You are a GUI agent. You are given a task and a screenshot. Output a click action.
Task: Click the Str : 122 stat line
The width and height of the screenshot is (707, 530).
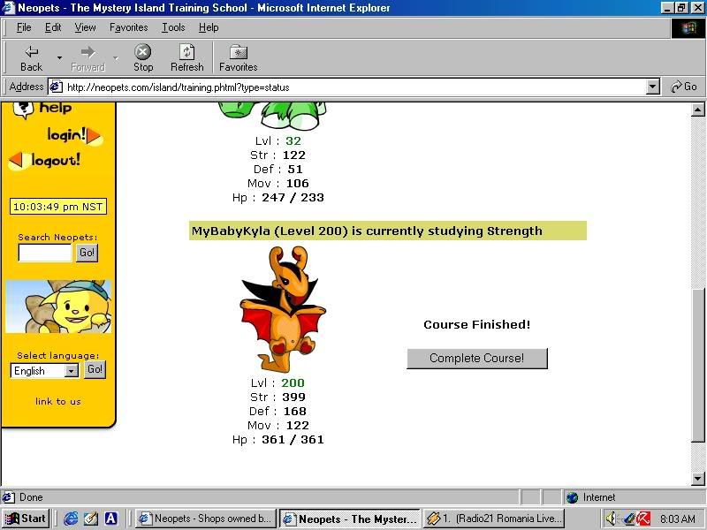(277, 155)
